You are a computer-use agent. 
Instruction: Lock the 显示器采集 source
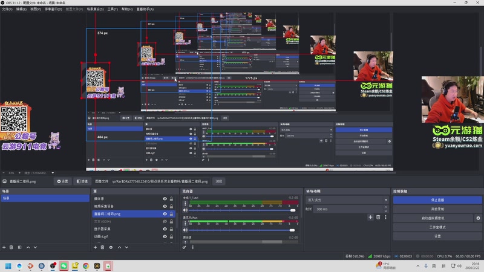pyautogui.click(x=171, y=229)
